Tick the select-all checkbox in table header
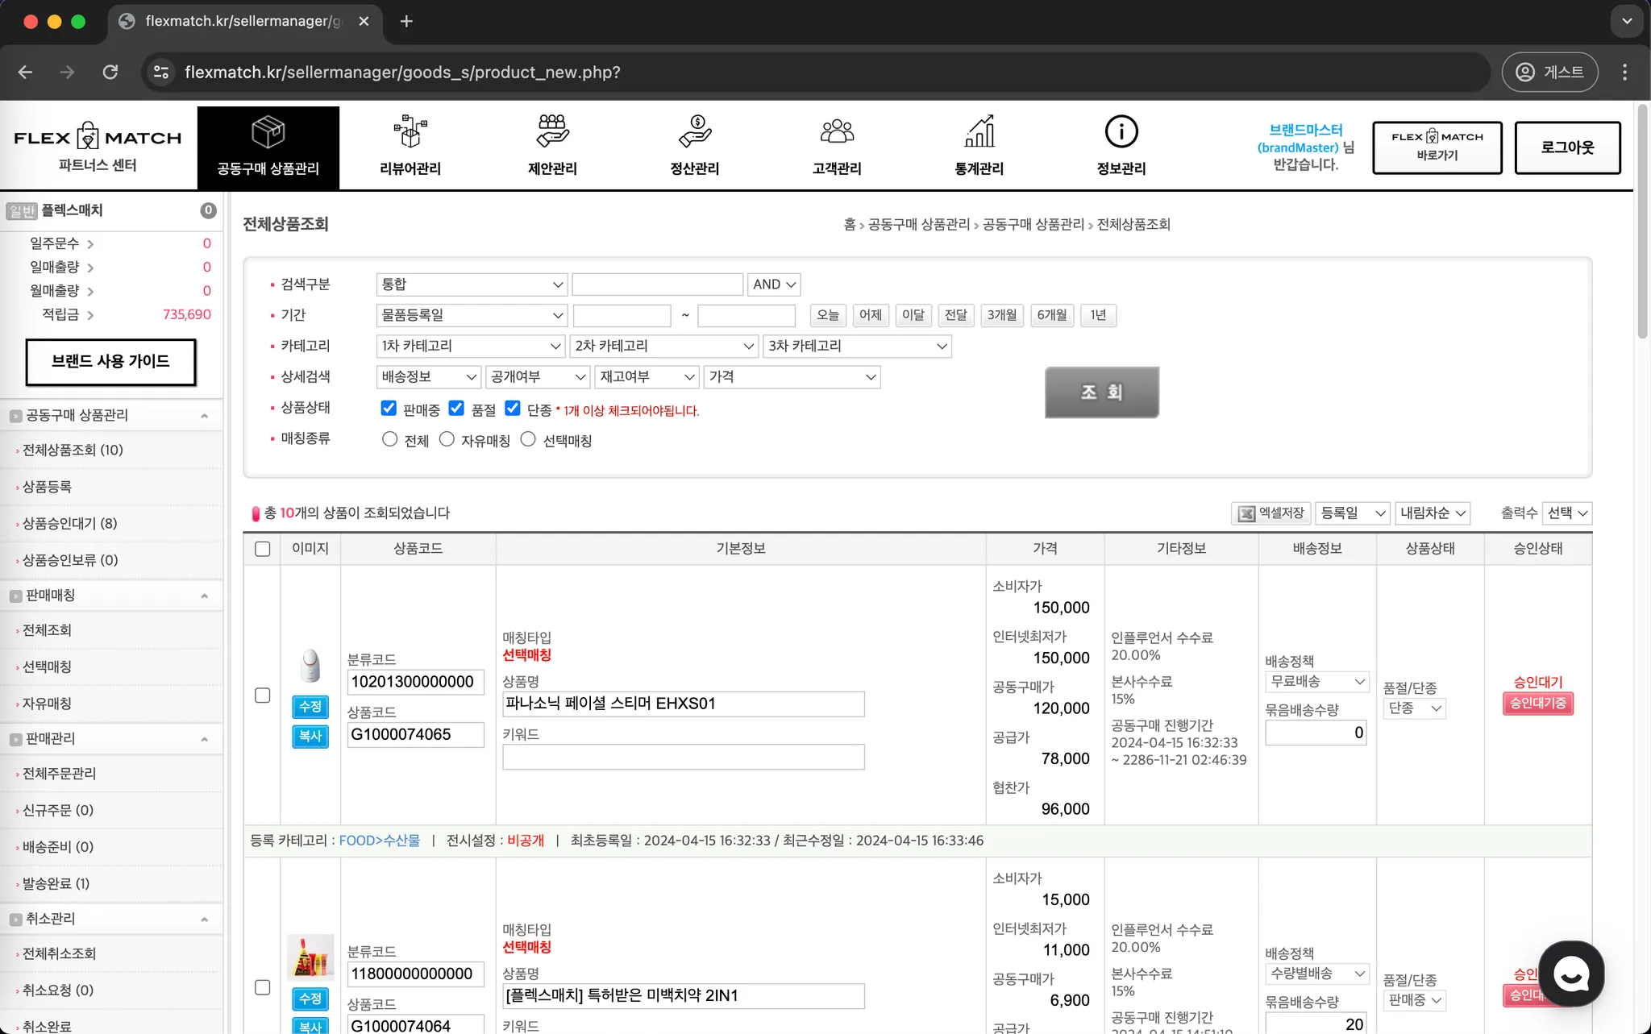The width and height of the screenshot is (1651, 1034). [262, 549]
